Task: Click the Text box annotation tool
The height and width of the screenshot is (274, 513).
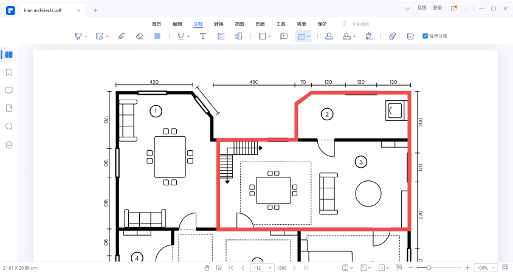Action: click(x=221, y=36)
